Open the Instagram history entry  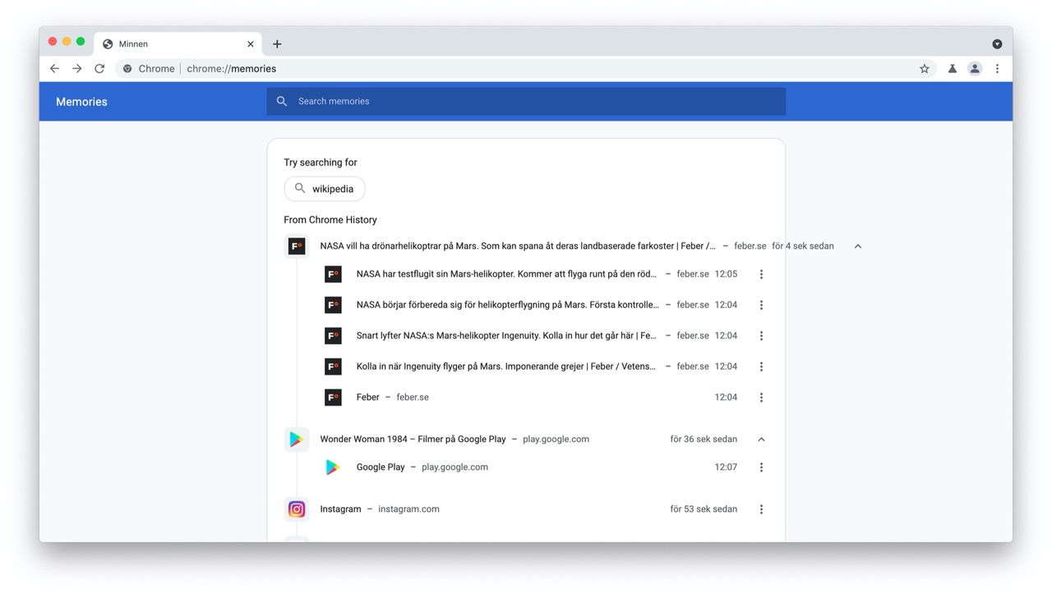click(340, 509)
